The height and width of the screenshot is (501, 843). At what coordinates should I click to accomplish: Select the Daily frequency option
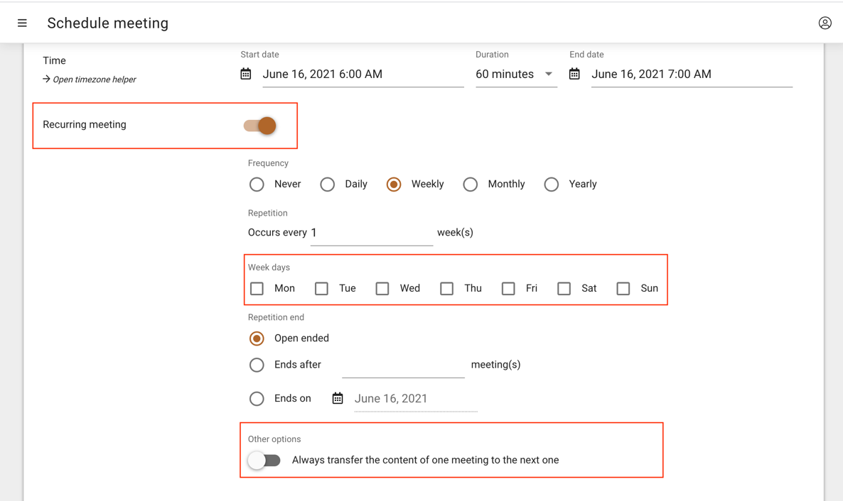point(328,185)
